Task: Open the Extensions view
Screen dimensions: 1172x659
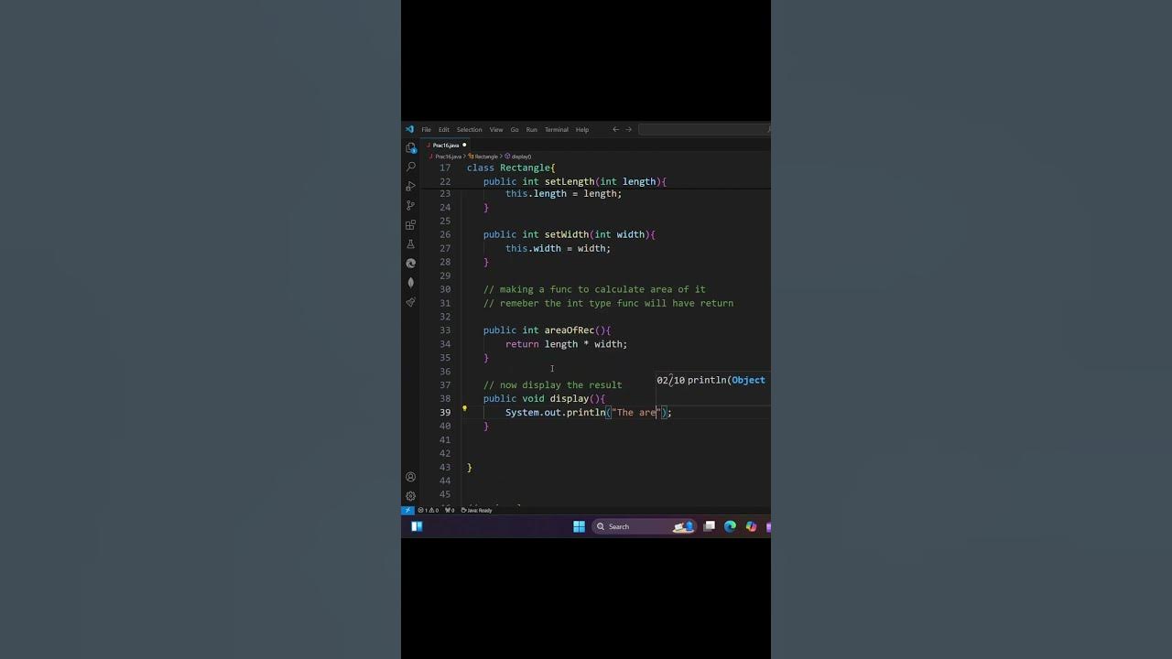Action: [410, 224]
